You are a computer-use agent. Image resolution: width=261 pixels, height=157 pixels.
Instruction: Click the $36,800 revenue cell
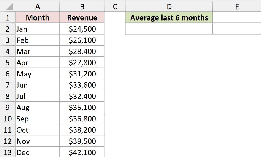[82, 119]
